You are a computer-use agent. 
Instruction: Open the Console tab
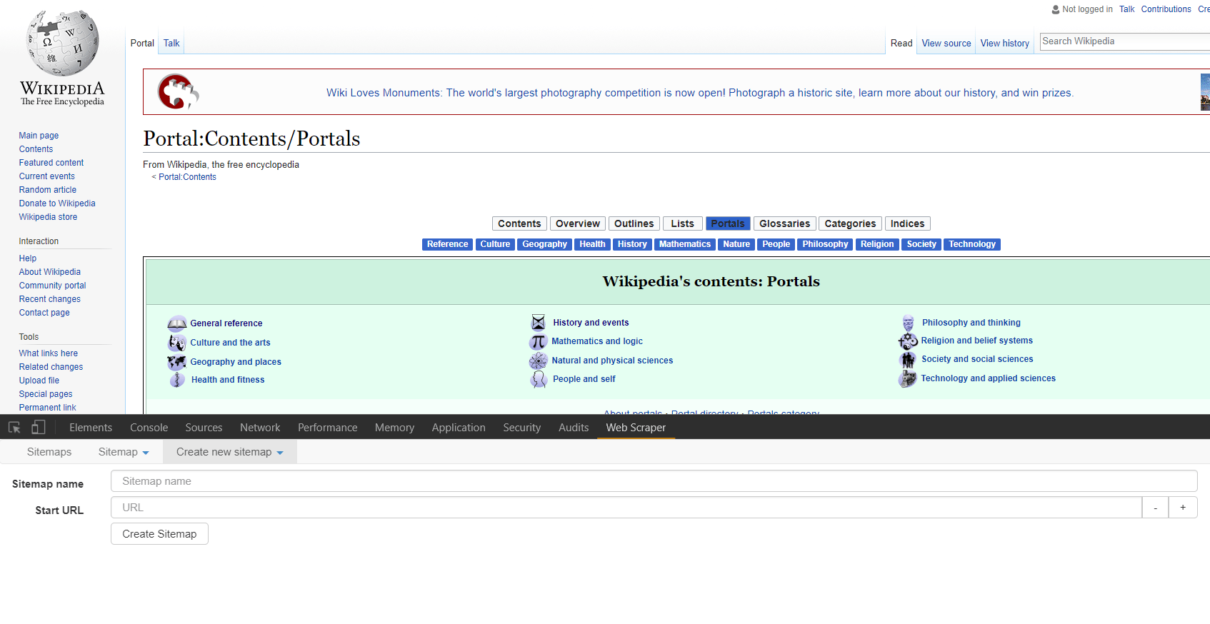pos(149,428)
